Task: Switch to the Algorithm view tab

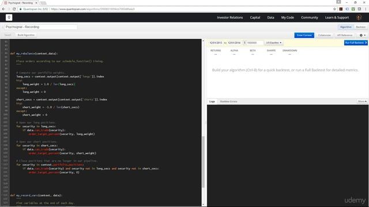Action: (x=346, y=27)
